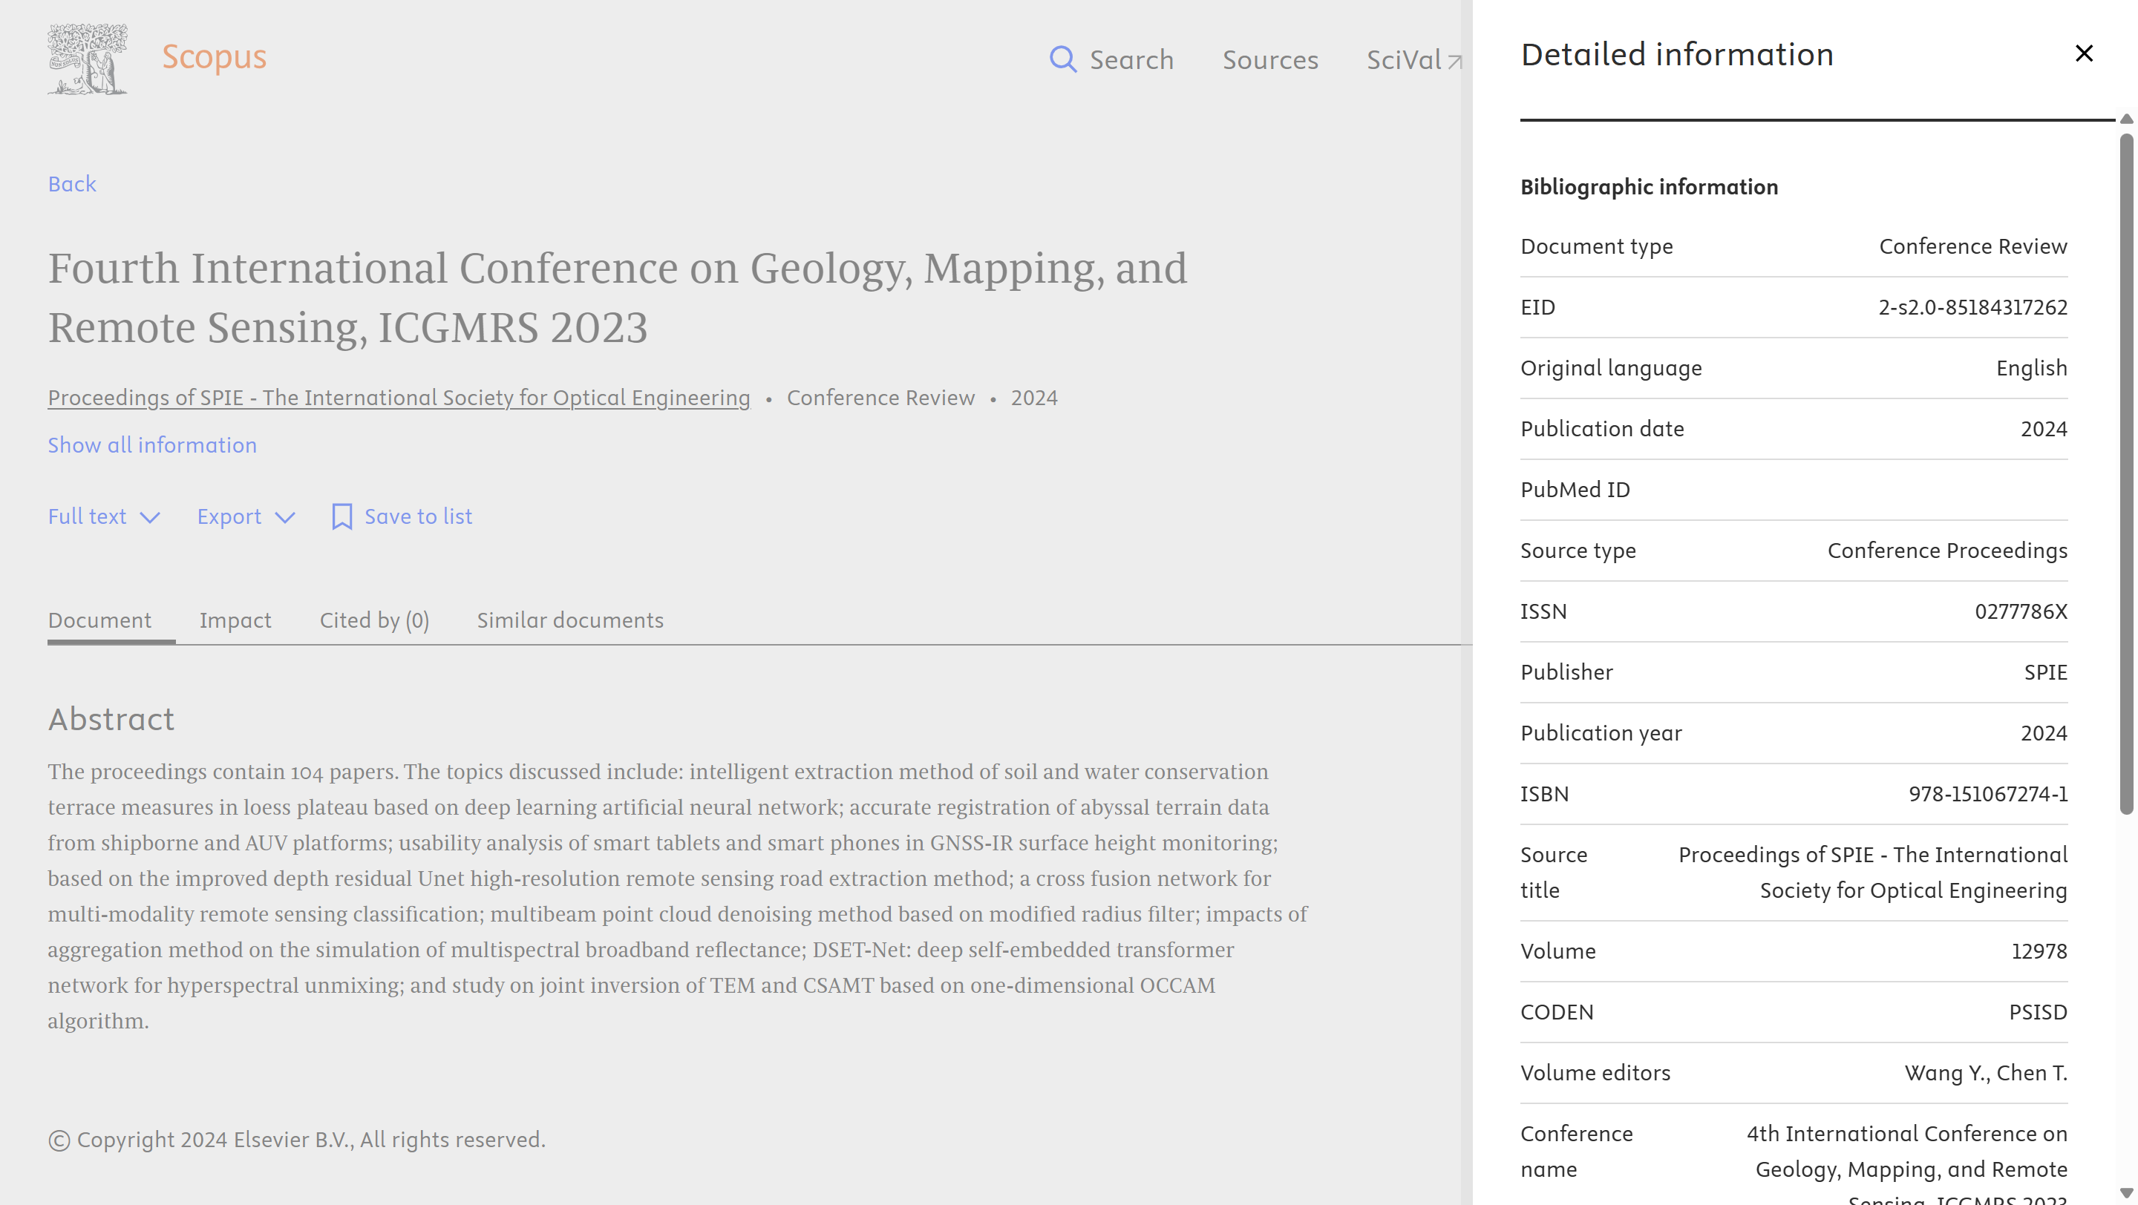Select the Publication year value 2024
Viewport: 2138px width, 1205px height.
(x=2044, y=734)
